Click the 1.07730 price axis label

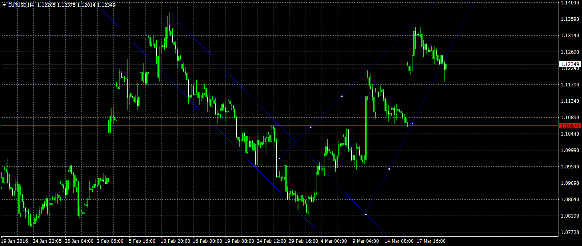click(x=570, y=232)
